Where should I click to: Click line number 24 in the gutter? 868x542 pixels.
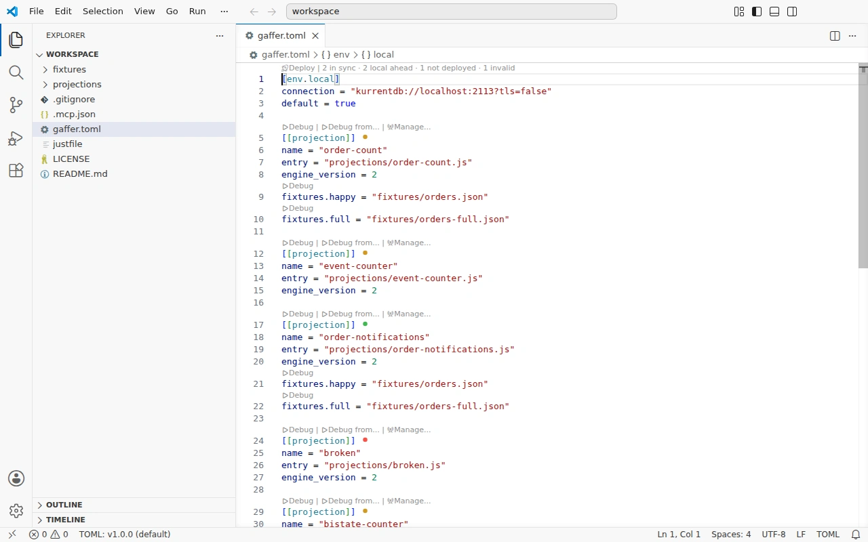[x=258, y=440]
